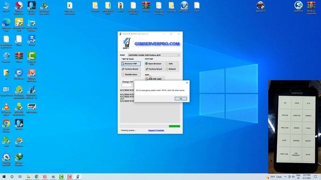Select the VLC media player desktop icon

coord(7,109)
